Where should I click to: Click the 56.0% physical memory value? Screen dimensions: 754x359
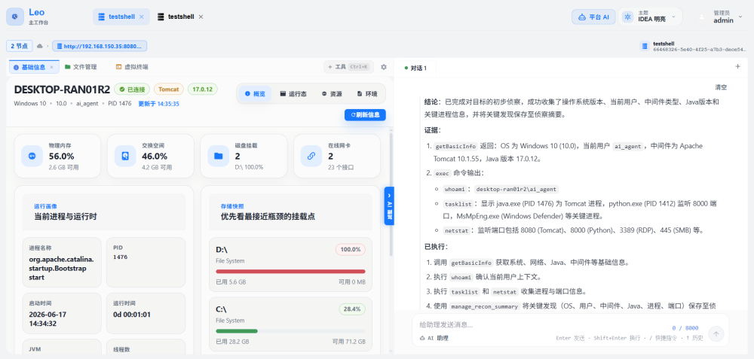[x=62, y=156]
